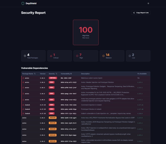
Task: Toggle the theme icon in header
Action: pos(148,4)
